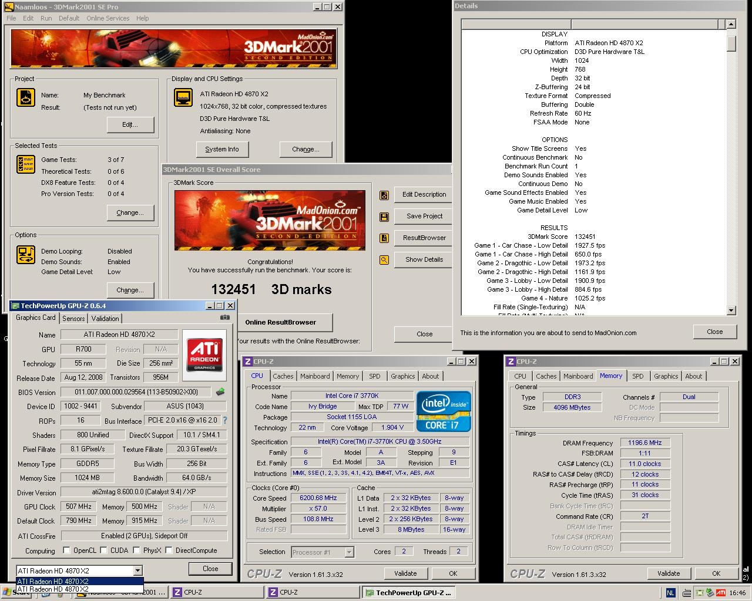The height and width of the screenshot is (601, 752).
Task: Toggle the CUDA checkbox
Action: [104, 551]
